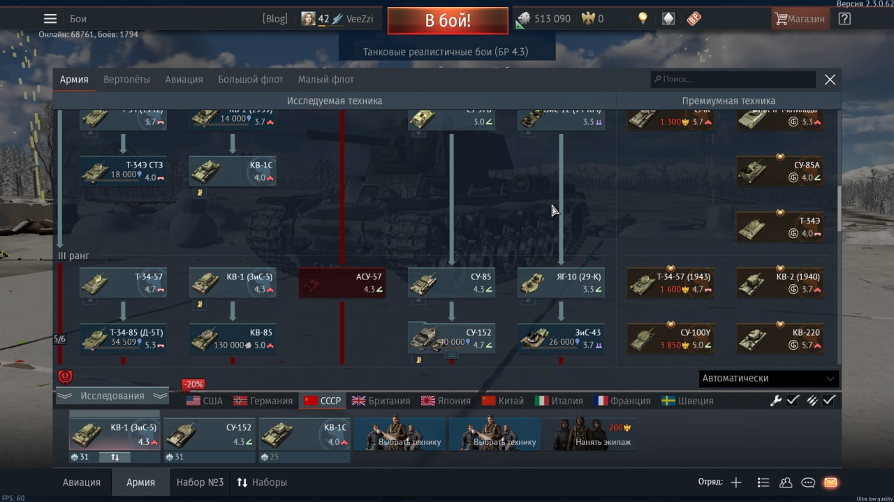This screenshot has height=502, width=894.
Task: Collapse the Исследования panel
Action: [112, 396]
